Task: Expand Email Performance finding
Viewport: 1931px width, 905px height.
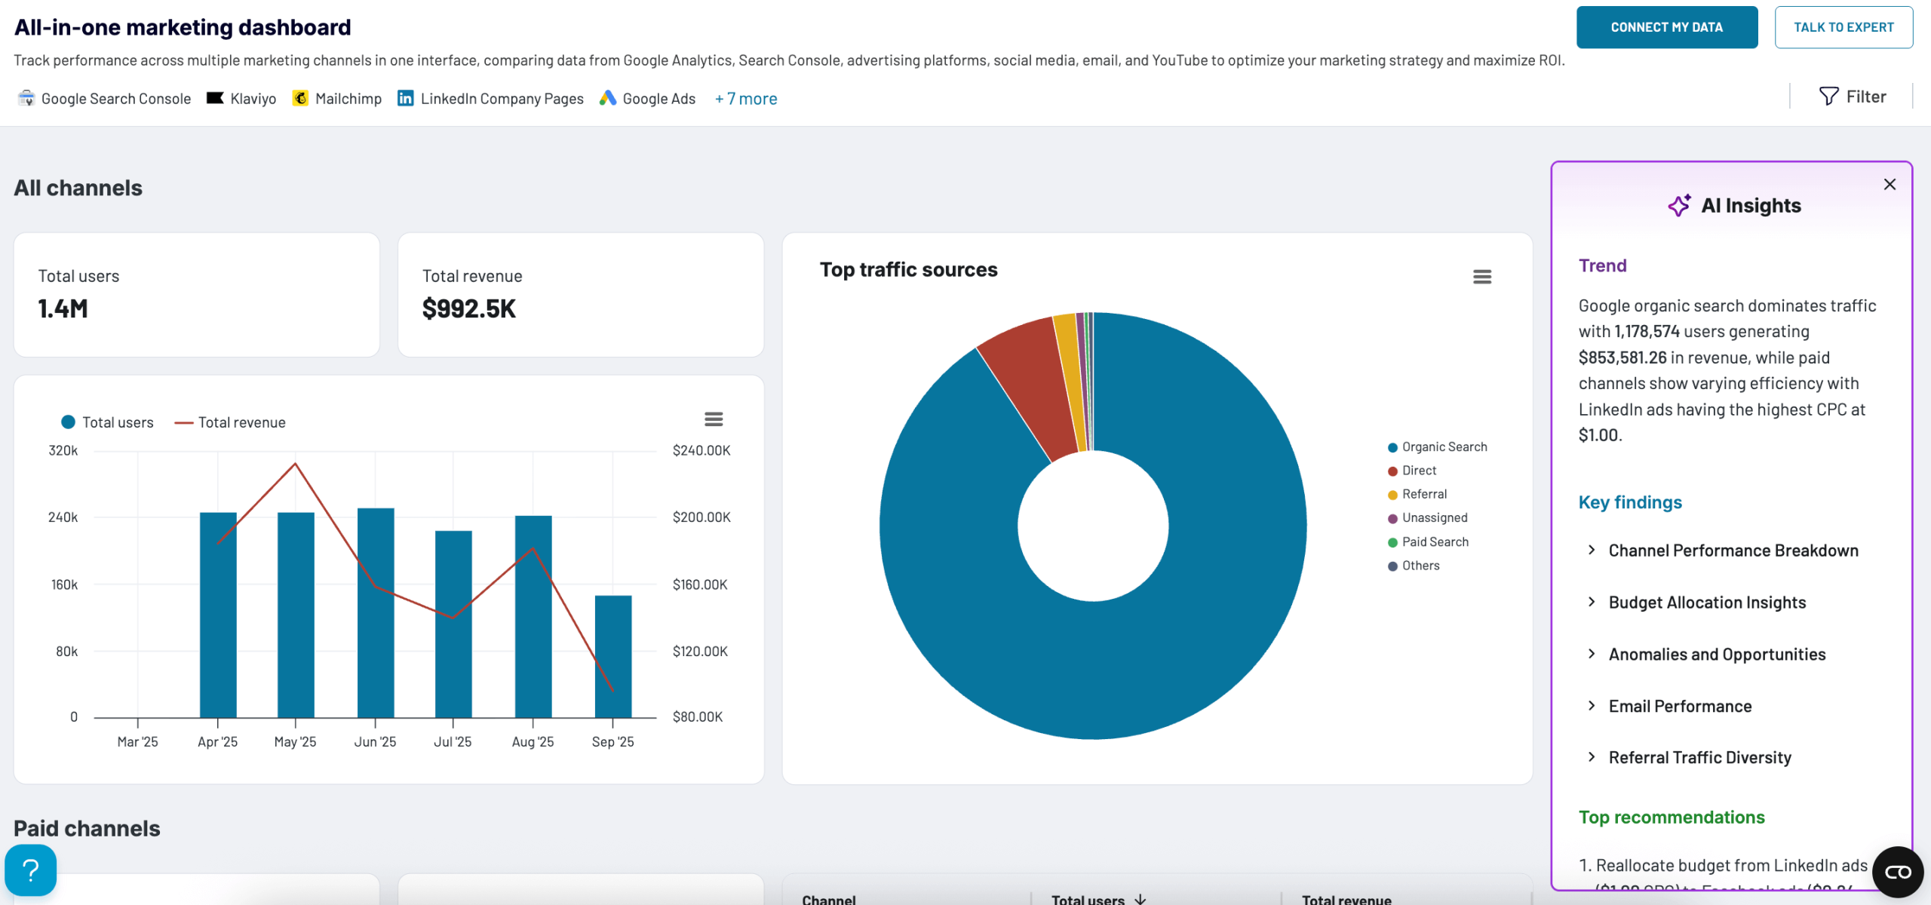Action: pos(1679,707)
